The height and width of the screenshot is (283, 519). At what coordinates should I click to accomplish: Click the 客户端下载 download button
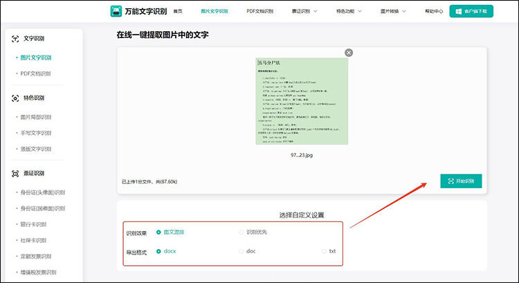pyautogui.click(x=471, y=11)
